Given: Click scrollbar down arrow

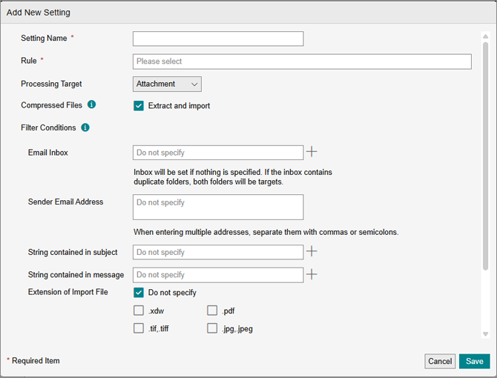Looking at the screenshot, I should [x=485, y=334].
